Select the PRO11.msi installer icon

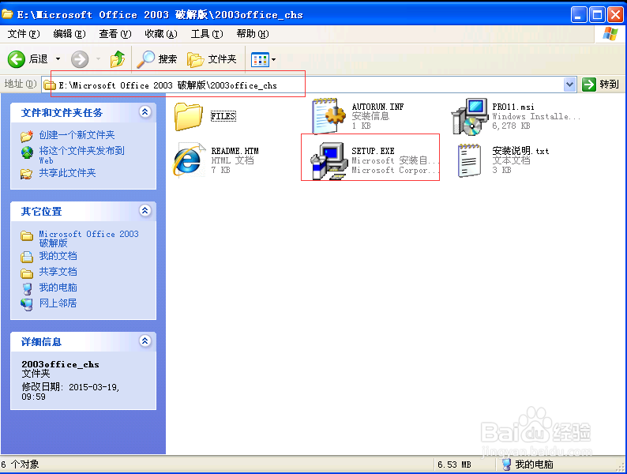click(469, 116)
